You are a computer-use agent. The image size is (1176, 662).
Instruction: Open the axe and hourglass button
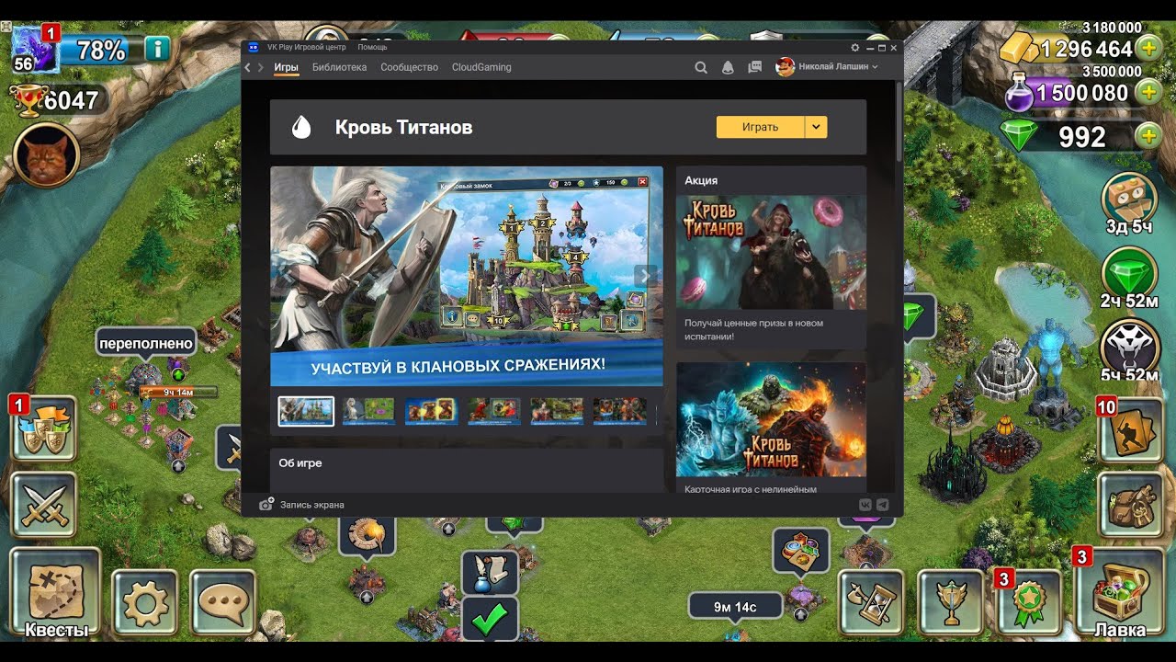[870, 602]
